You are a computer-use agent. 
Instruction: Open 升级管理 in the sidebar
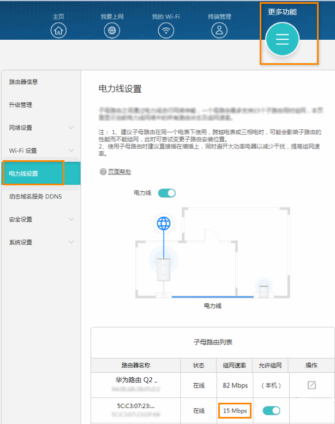[x=21, y=105]
